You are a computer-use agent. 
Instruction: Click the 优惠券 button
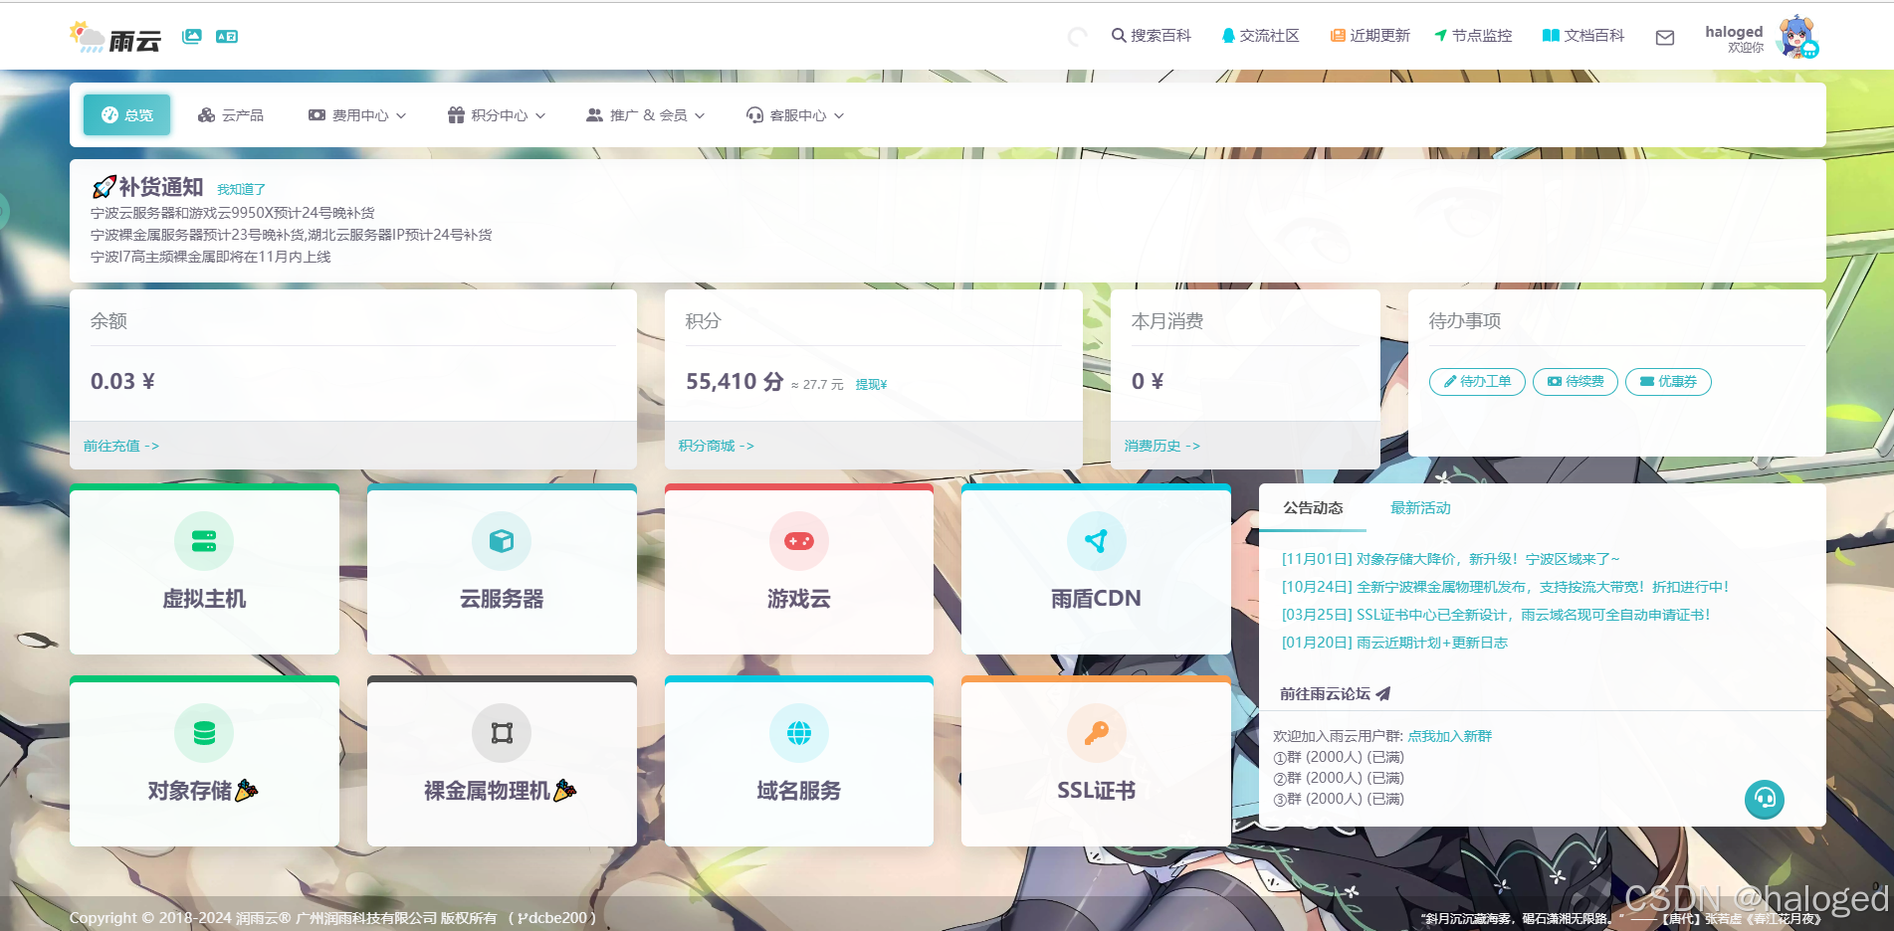(1668, 382)
